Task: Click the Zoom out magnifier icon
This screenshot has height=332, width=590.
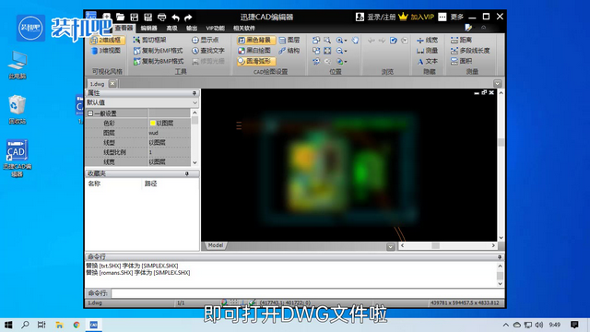Action: point(339,51)
